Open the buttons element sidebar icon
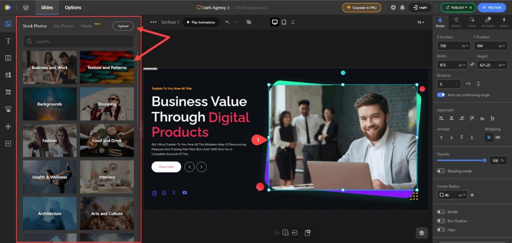Screen dimensions: 512x243 [8, 109]
